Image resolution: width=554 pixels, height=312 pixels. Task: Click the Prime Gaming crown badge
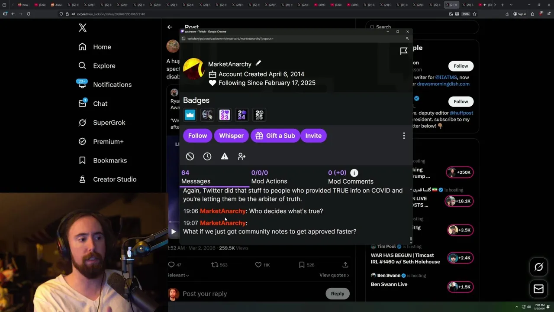(x=190, y=115)
